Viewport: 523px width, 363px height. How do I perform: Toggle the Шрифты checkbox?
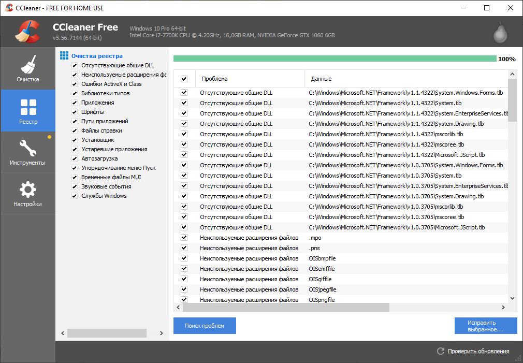pos(75,112)
